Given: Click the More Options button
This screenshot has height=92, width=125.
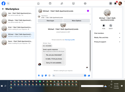Looking at the screenshot, I should pos(76,21).
